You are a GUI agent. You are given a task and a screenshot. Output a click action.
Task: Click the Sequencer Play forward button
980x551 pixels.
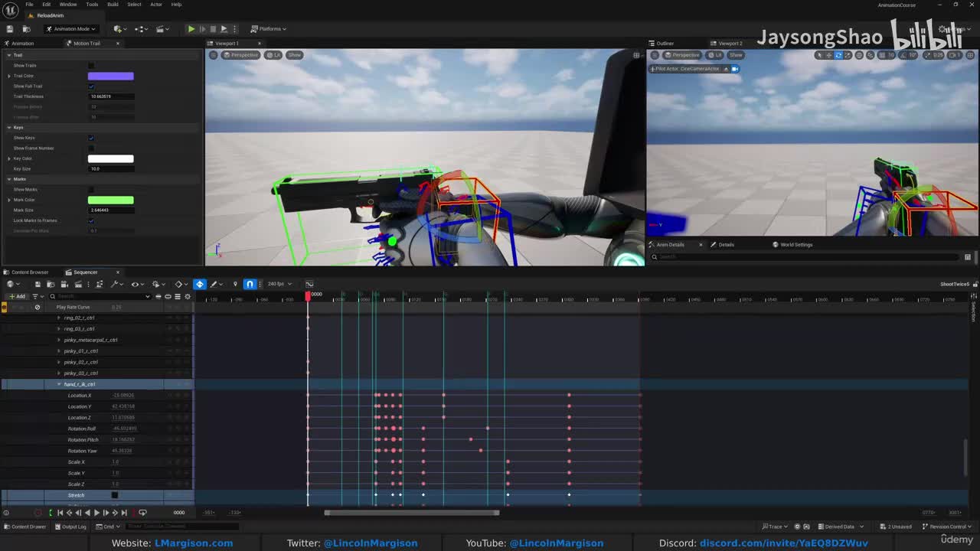pyautogui.click(x=96, y=513)
